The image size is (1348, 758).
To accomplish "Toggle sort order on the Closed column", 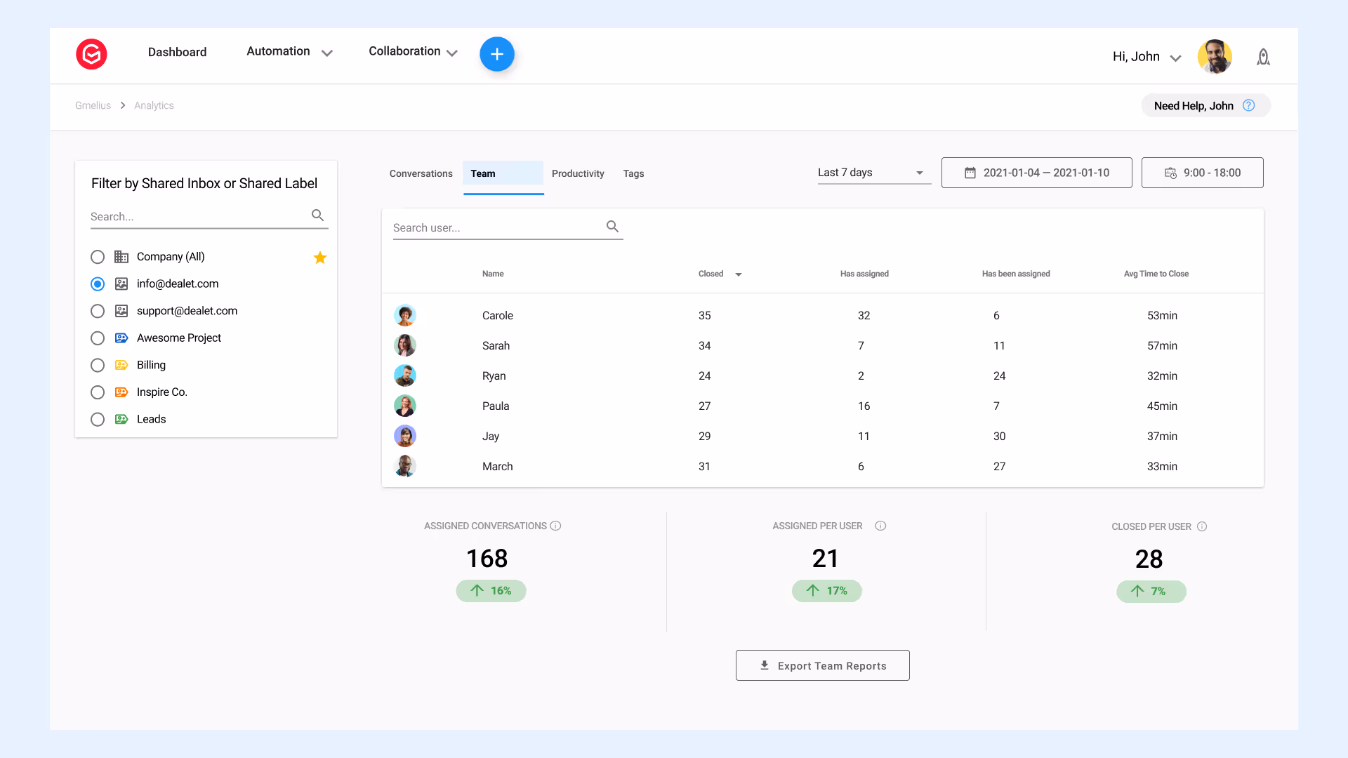I will pos(738,274).
